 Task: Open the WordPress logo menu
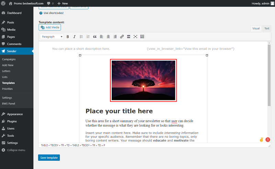(3, 3)
